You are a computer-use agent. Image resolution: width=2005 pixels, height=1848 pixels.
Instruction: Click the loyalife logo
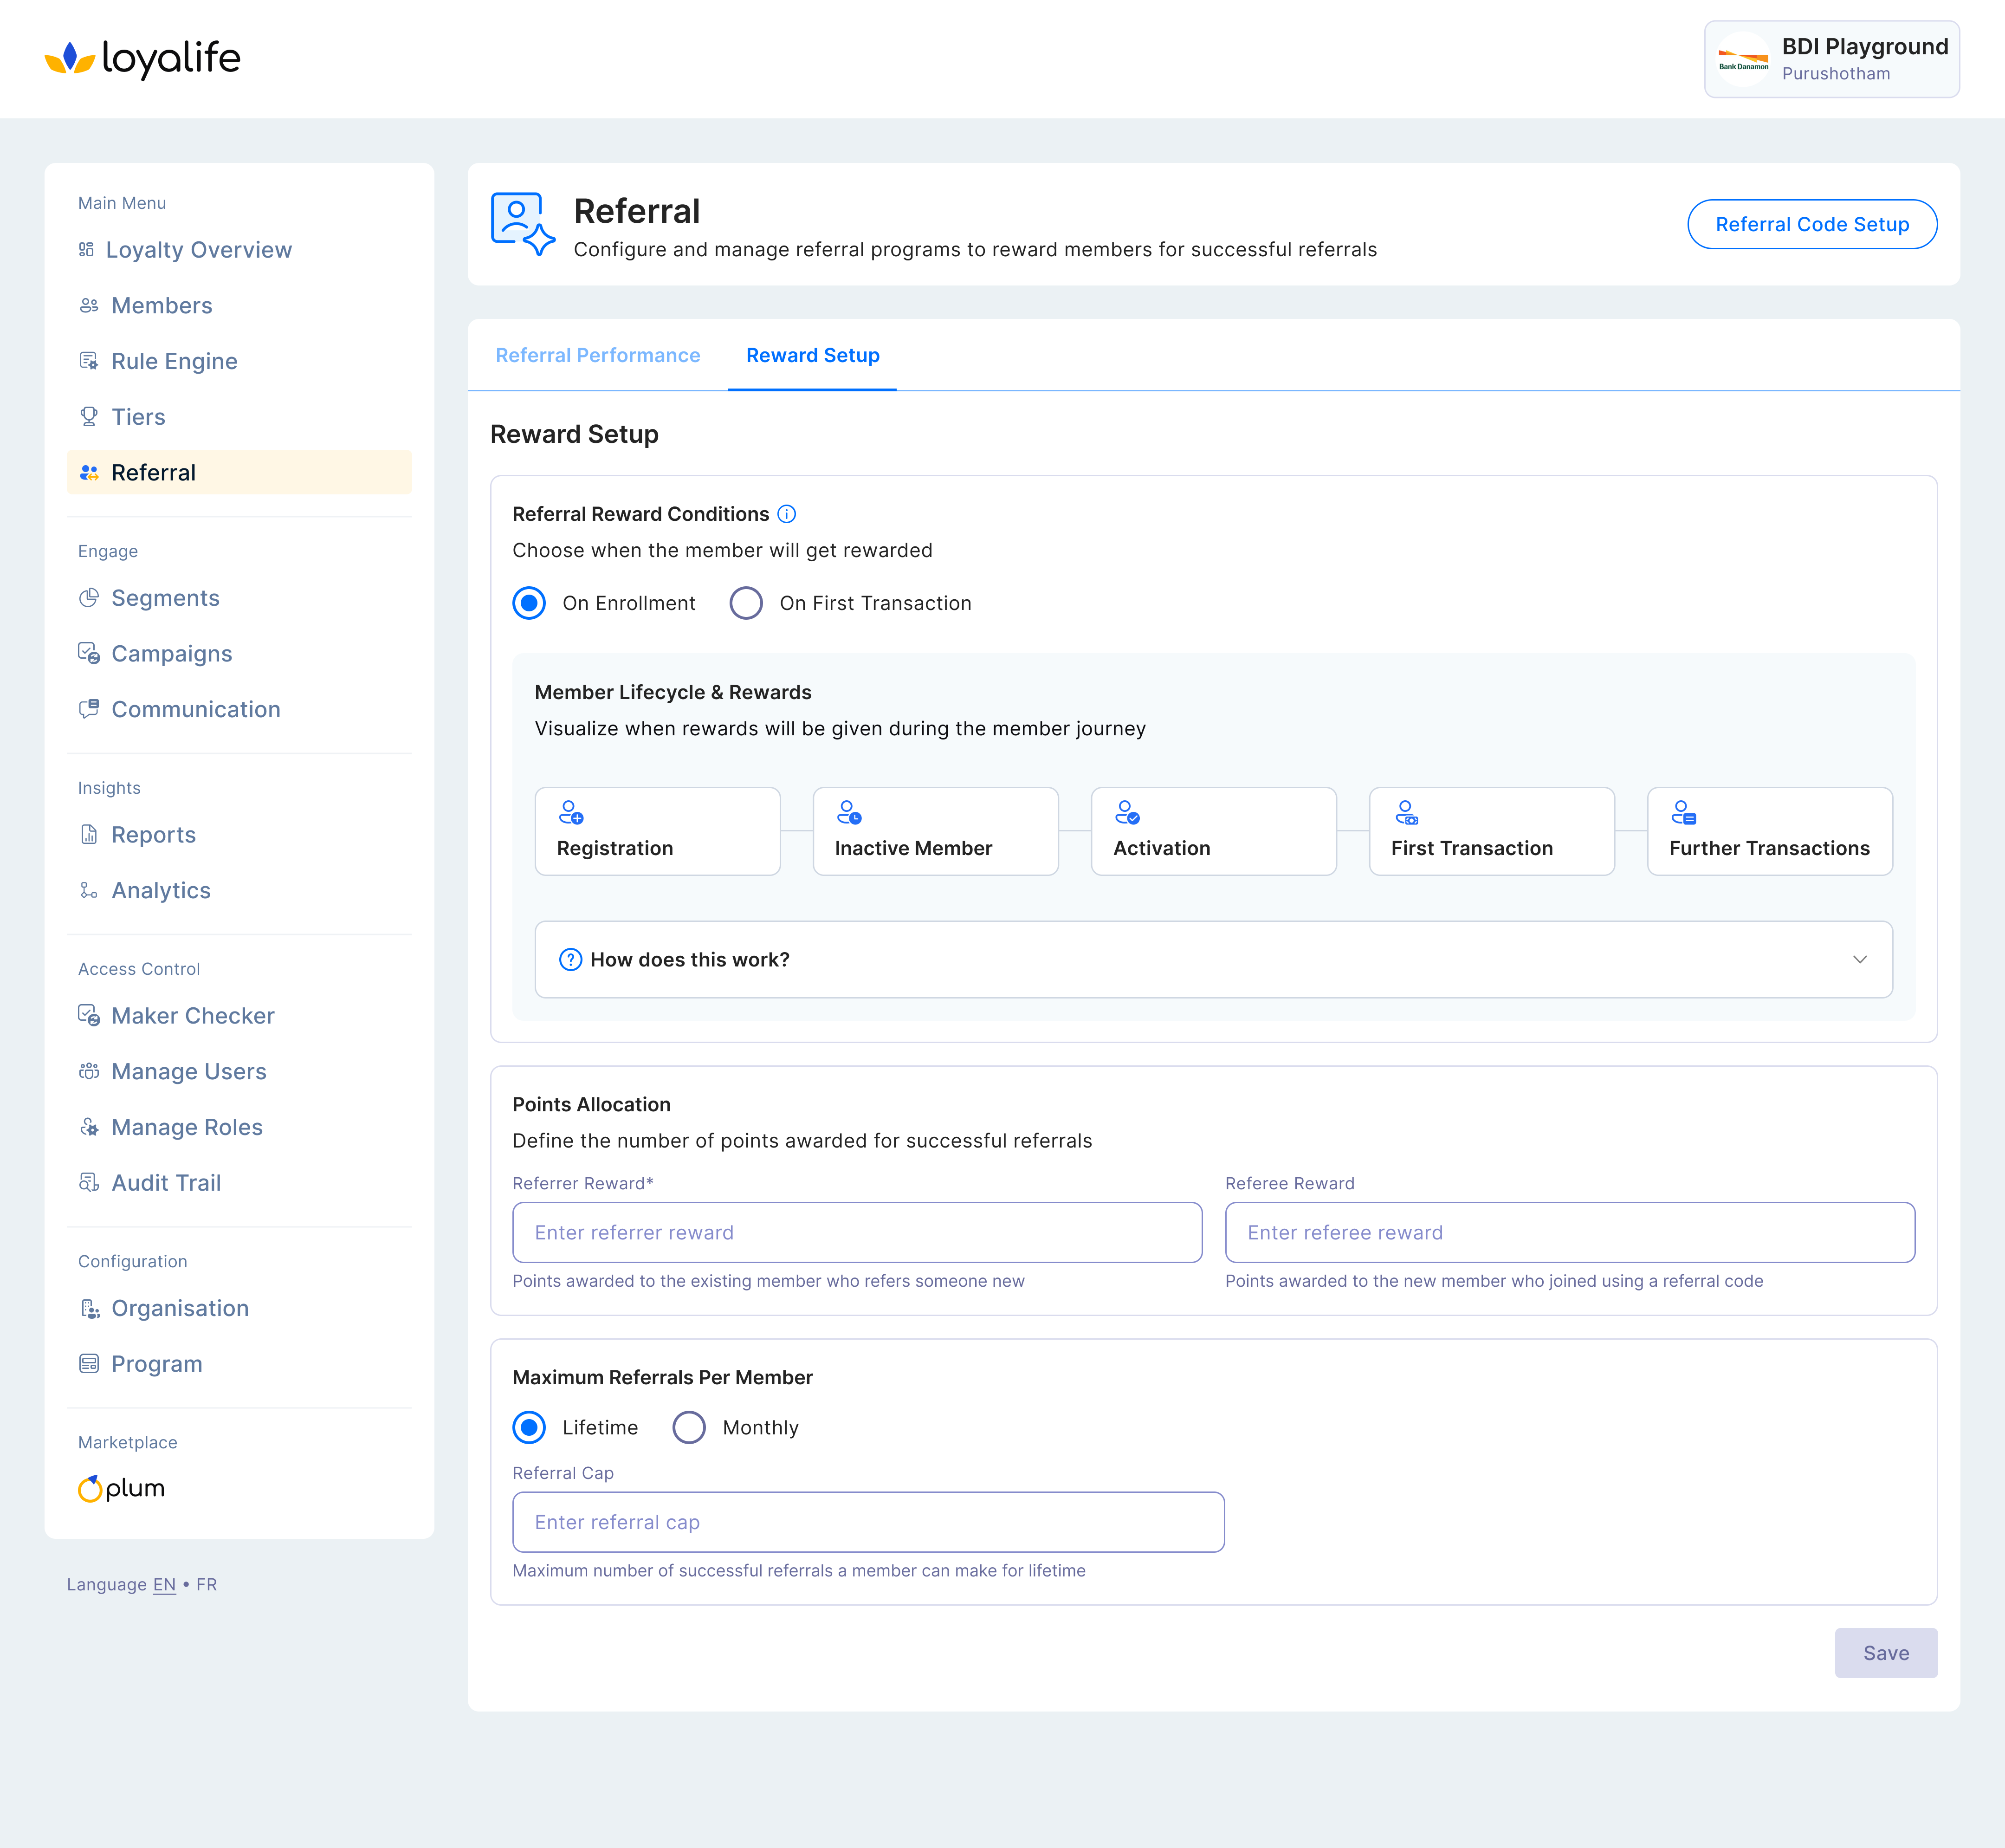143,59
